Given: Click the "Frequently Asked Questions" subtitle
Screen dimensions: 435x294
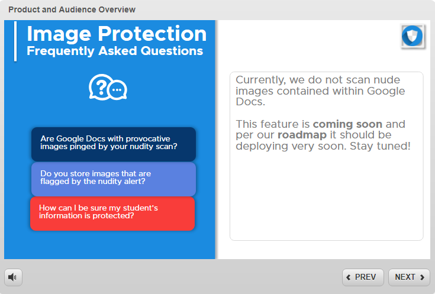Looking at the screenshot, I should (x=115, y=51).
